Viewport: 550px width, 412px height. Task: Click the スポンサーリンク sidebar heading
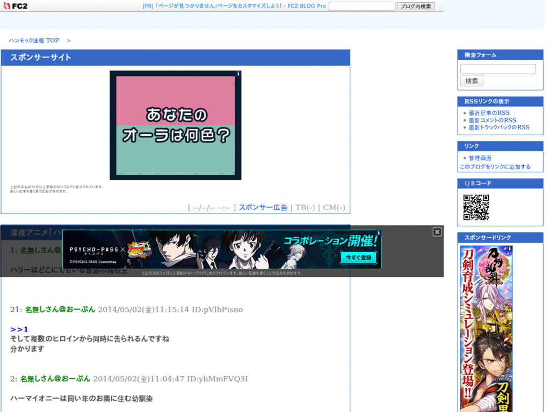tap(488, 238)
